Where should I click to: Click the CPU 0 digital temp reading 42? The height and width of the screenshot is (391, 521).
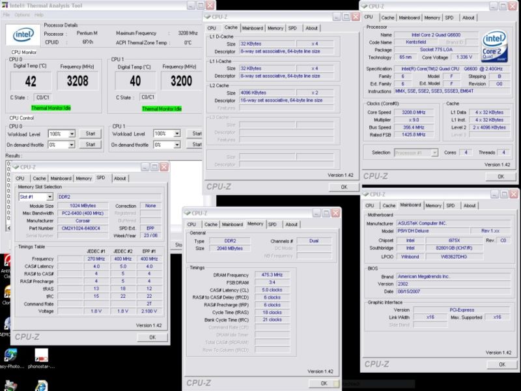click(31, 81)
